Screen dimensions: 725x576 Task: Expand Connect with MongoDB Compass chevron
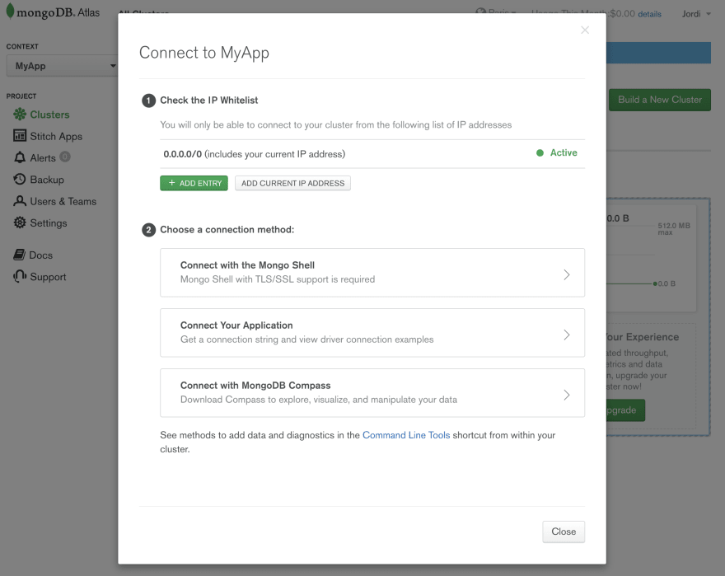[567, 395]
